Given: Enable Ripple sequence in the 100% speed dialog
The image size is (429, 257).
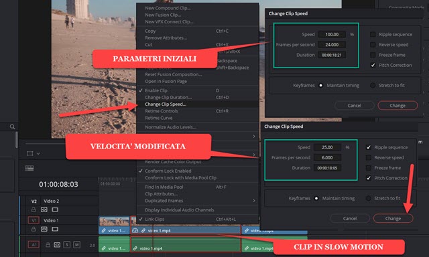Looking at the screenshot, I should coord(373,34).
